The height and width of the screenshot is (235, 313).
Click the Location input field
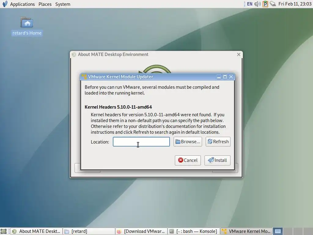(141, 142)
